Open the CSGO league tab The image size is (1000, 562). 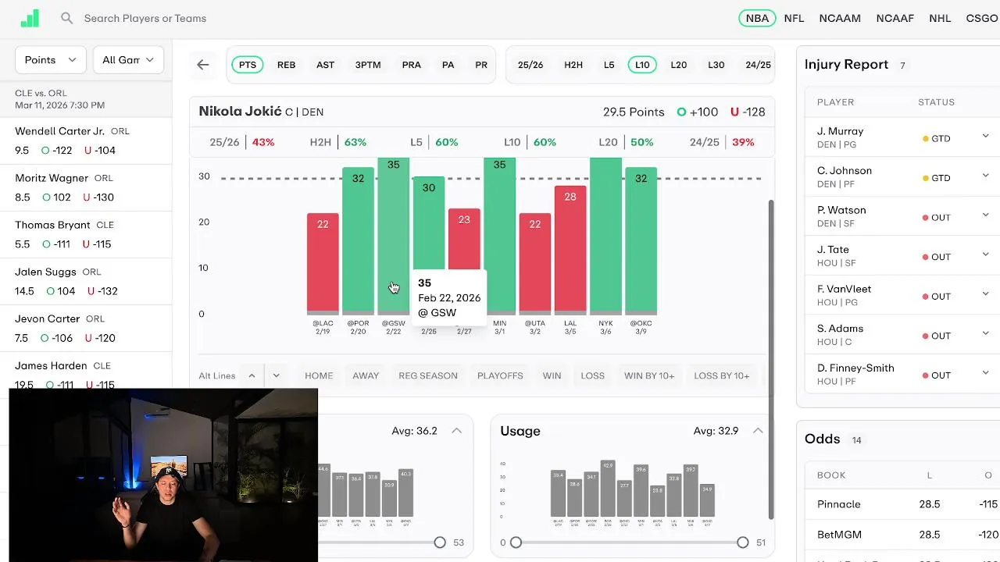[982, 18]
